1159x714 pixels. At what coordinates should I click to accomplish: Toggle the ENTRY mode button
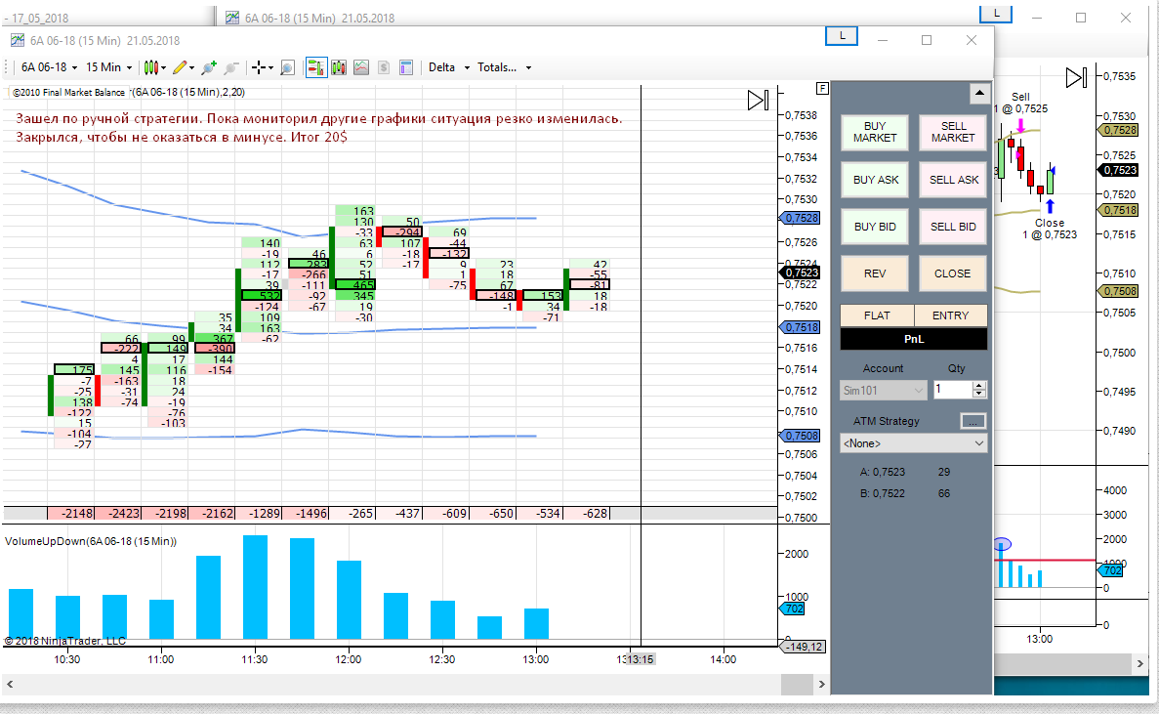pyautogui.click(x=950, y=315)
